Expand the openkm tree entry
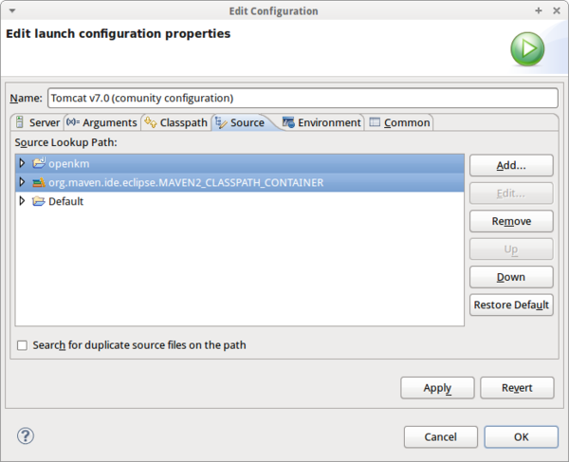The width and height of the screenshot is (569, 462). click(x=23, y=163)
